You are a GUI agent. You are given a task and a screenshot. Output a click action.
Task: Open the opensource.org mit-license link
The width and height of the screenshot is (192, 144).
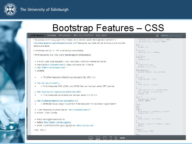(x=59, y=92)
